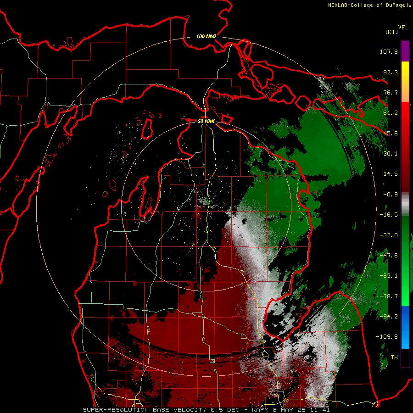Image resolution: width=413 pixels, height=413 pixels.
Task: Click the 107.8 velocity scale value
Action: coord(389,51)
